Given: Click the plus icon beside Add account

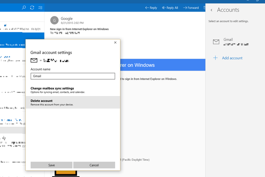Looking at the screenshot, I should 215,58.
